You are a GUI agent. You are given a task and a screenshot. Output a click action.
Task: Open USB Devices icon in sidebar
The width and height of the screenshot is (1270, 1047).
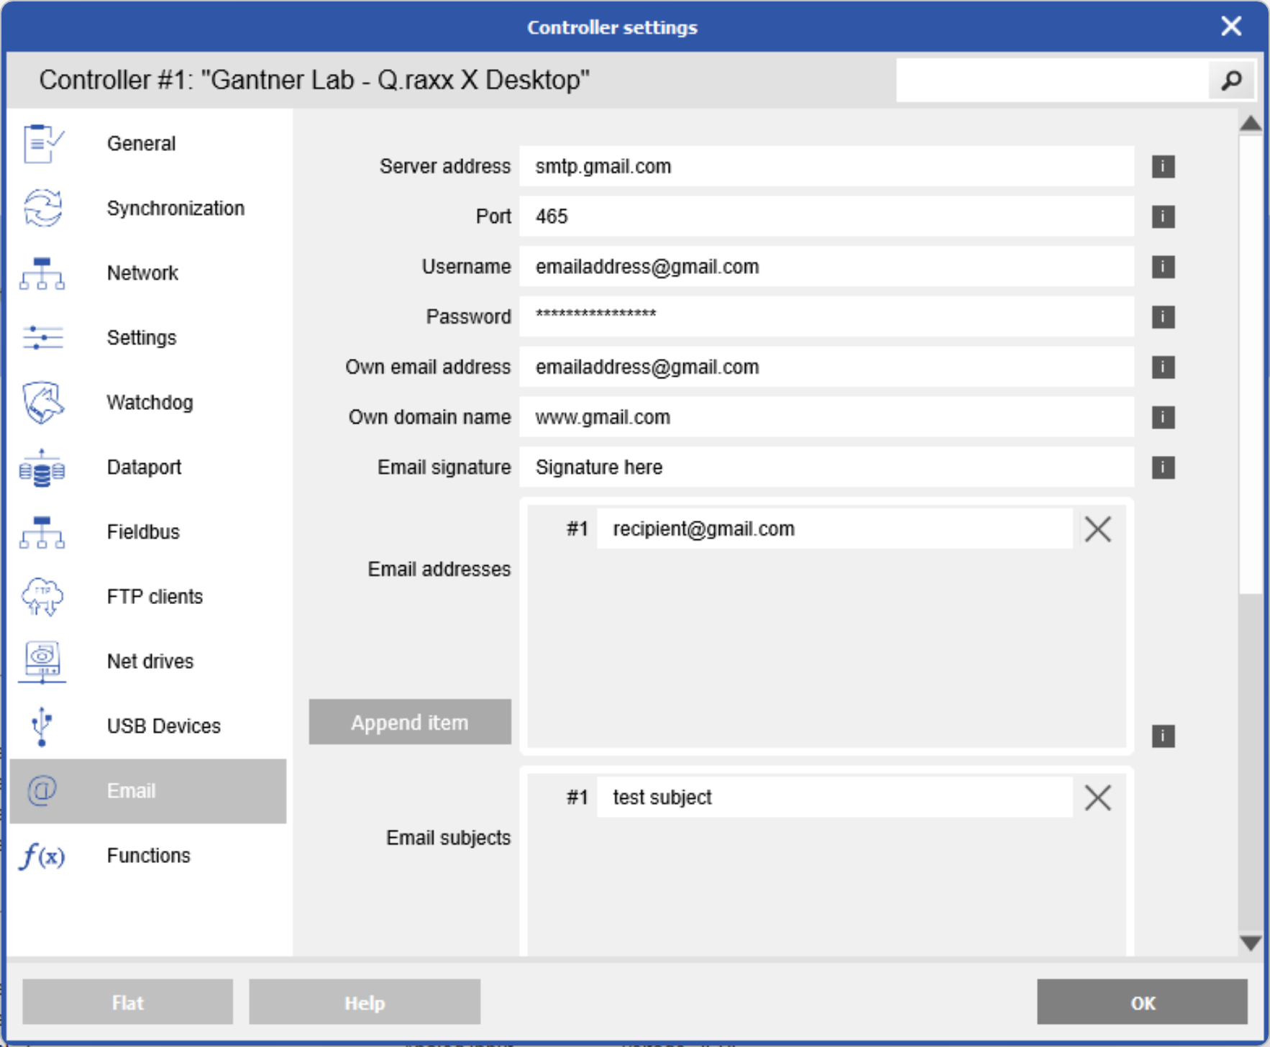(x=42, y=726)
